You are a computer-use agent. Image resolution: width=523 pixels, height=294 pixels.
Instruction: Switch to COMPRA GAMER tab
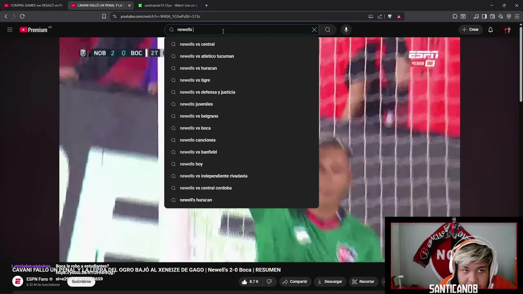pyautogui.click(x=34, y=5)
